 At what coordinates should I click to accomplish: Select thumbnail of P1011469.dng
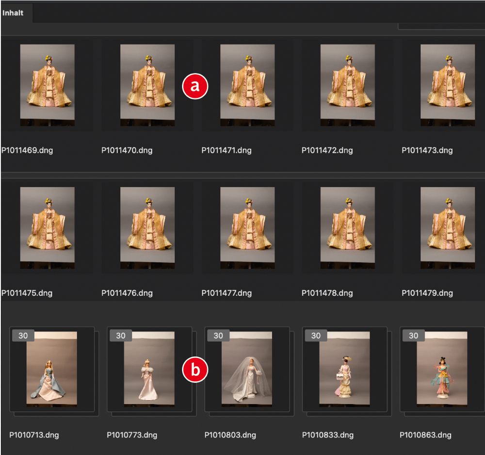[48, 85]
